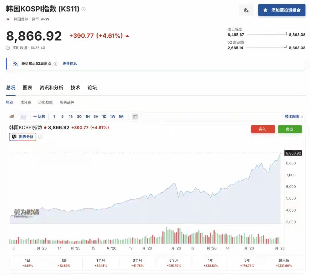The height and width of the screenshot is (276, 310).
Task: Select the 1日 performance range
Action: 28,263
